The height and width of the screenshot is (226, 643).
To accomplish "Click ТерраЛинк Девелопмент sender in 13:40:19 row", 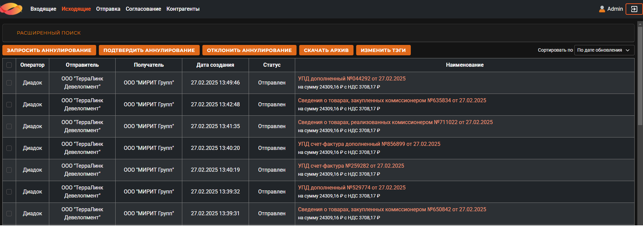I will point(82,170).
